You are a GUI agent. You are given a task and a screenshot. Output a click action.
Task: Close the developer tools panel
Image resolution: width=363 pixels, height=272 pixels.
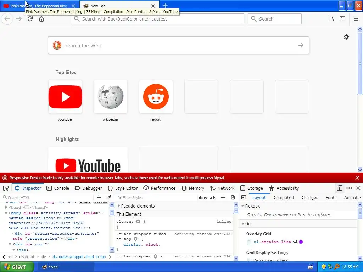(x=358, y=188)
